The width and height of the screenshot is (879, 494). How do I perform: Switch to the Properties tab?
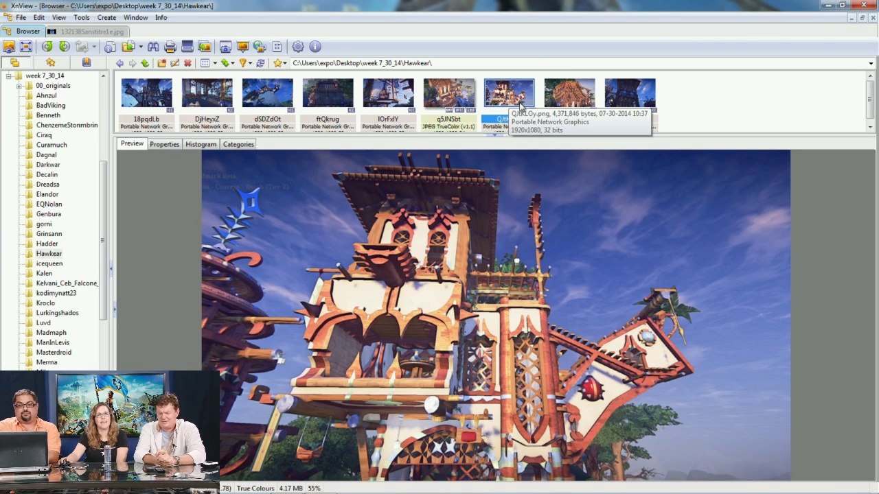[x=164, y=144]
